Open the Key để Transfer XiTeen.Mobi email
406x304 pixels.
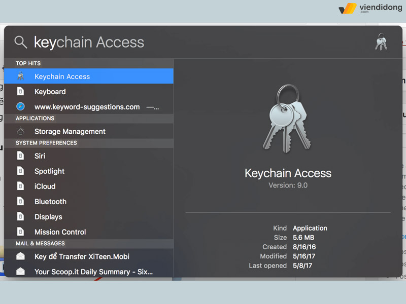coord(89,256)
